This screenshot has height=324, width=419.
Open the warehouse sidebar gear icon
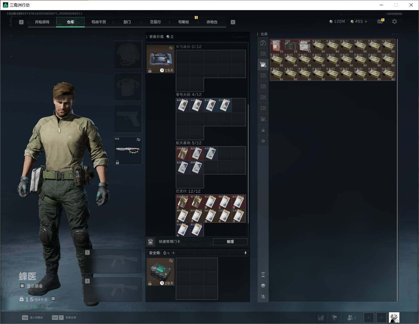click(x=263, y=141)
